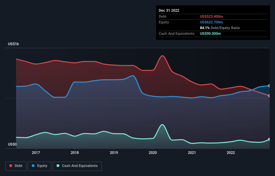The image size is (275, 176).
Task: Select the Debt end-point marker on chart
Action: (x=269, y=96)
